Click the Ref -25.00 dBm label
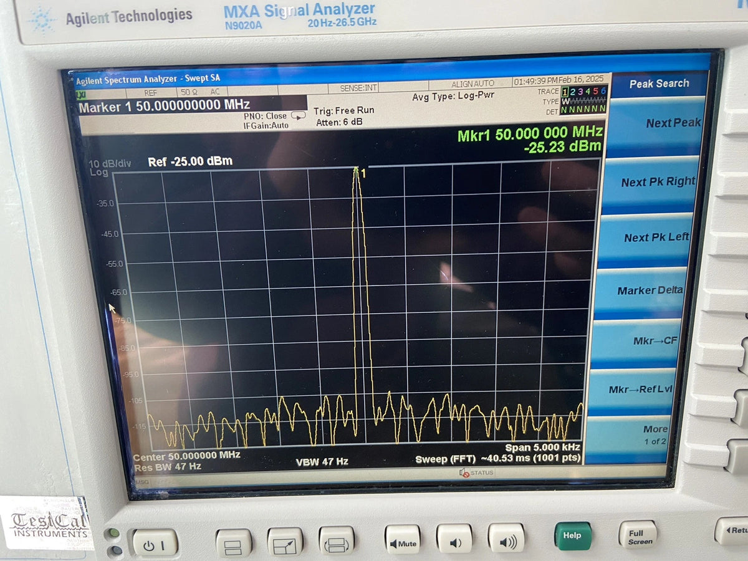Screen dimensions: 748x561 click(190, 162)
